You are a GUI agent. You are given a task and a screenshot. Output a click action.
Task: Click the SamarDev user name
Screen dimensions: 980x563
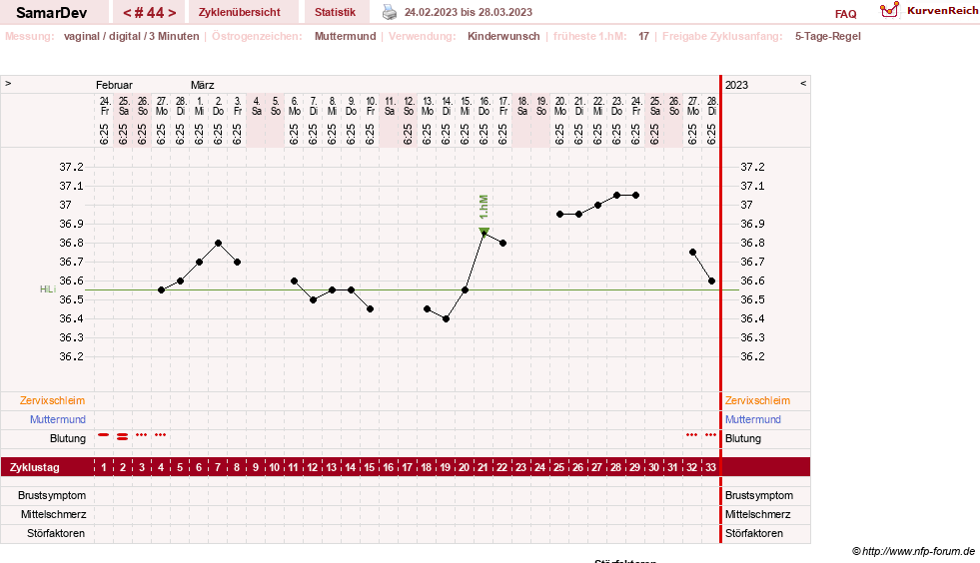click(51, 13)
